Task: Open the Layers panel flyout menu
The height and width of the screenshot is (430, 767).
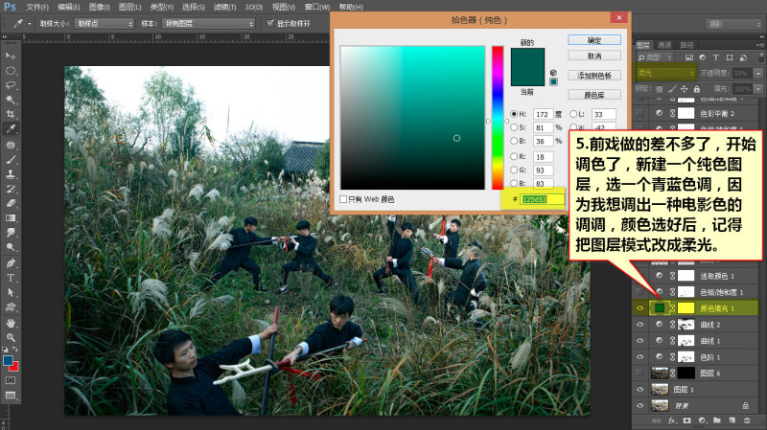Action: click(759, 45)
